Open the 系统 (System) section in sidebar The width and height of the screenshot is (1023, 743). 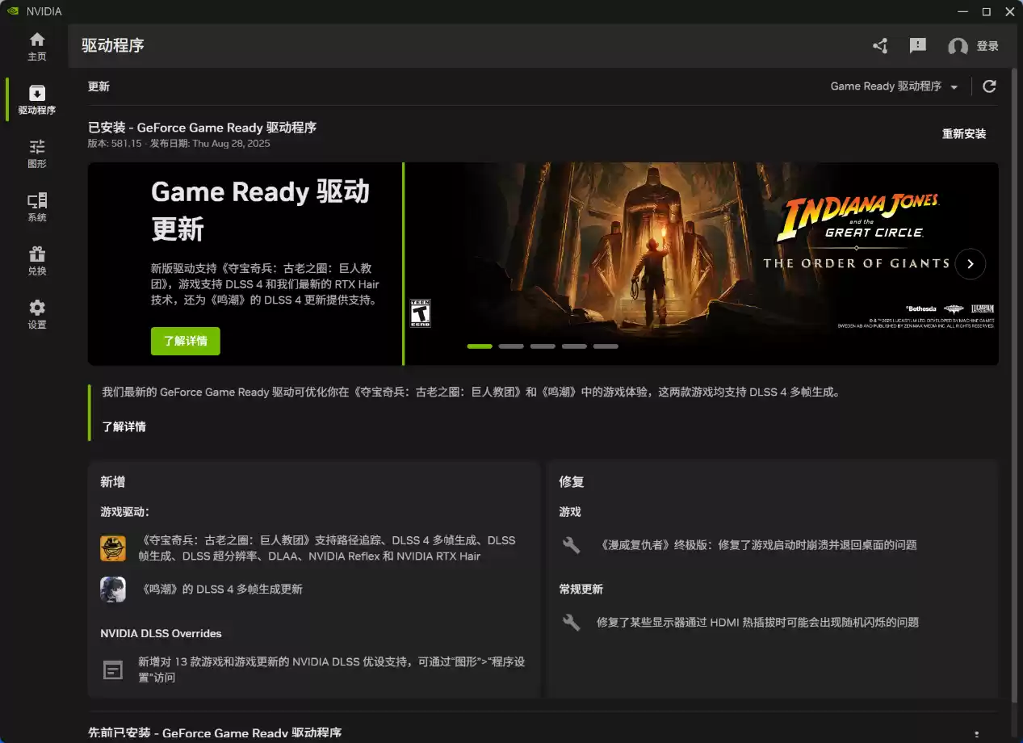pyautogui.click(x=36, y=207)
